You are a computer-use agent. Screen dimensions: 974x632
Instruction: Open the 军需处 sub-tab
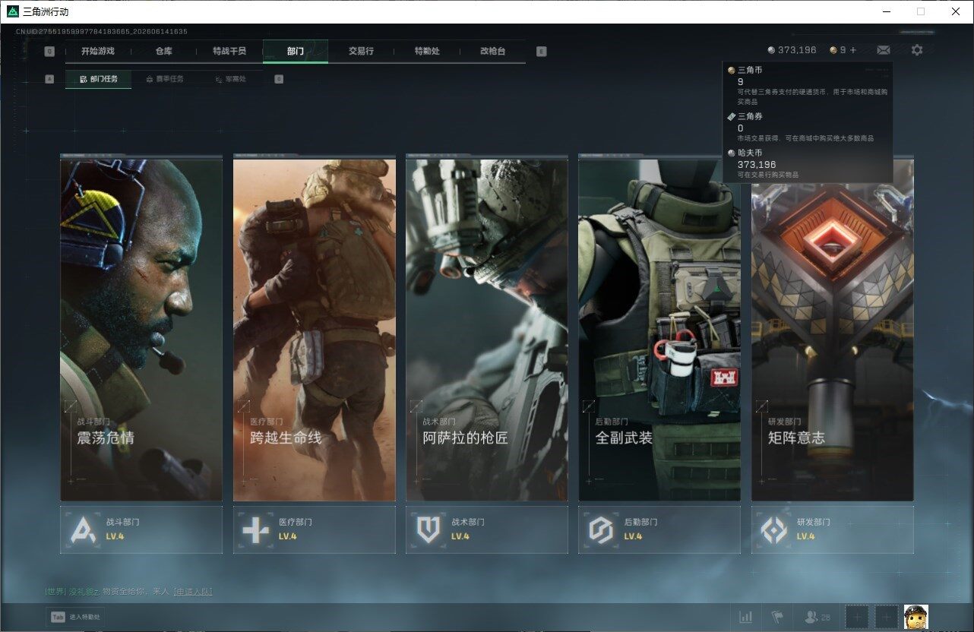coord(230,79)
